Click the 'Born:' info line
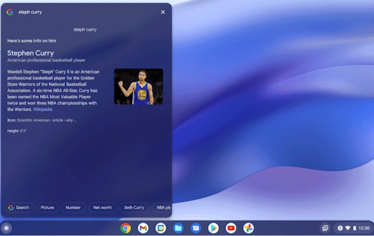The width and height of the screenshot is (374, 236). click(x=42, y=120)
